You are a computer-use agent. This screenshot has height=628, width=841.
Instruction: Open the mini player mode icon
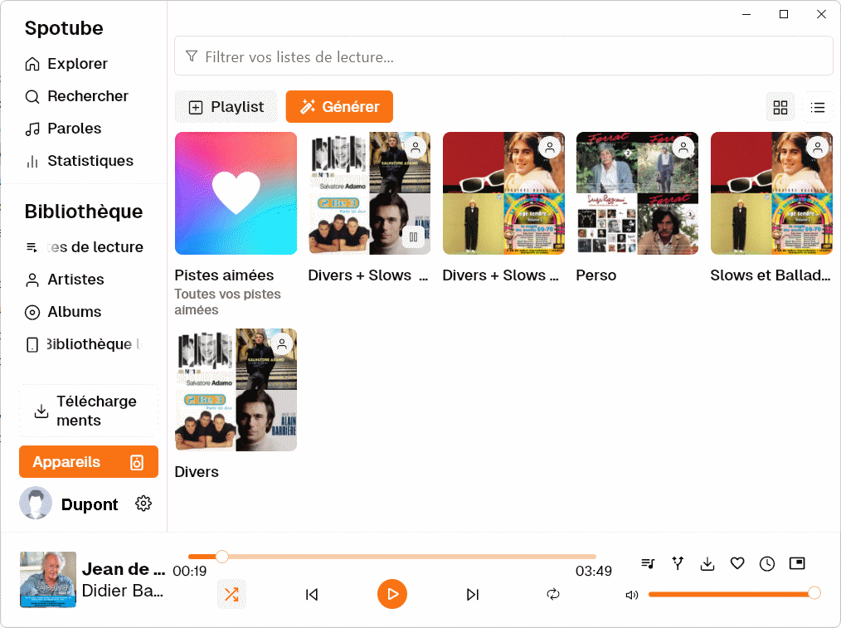[x=797, y=564]
